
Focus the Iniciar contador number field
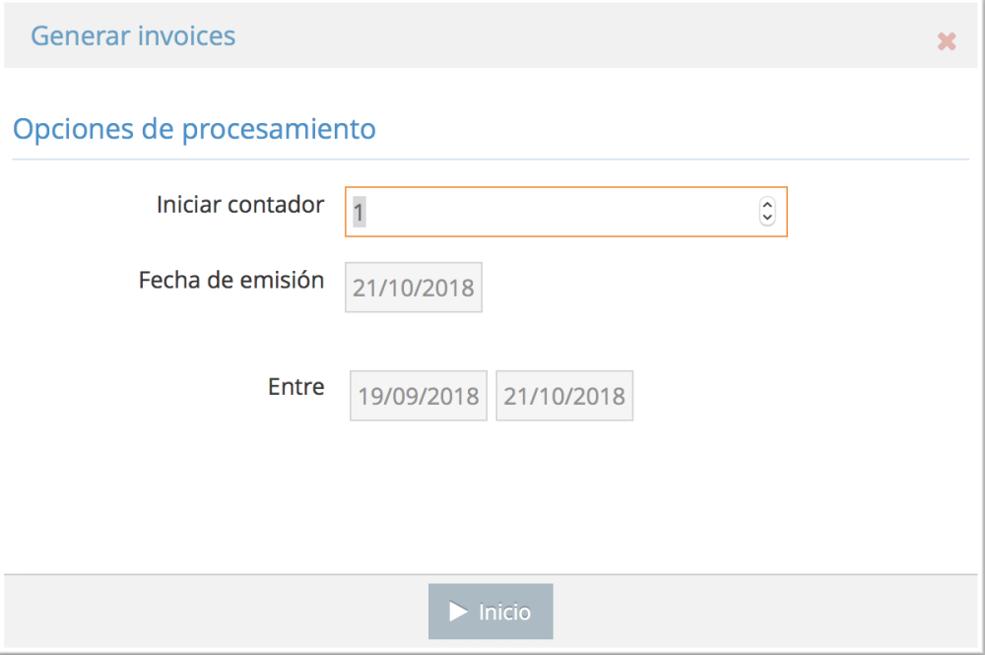click(x=552, y=212)
